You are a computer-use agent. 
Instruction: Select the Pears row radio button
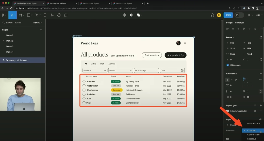pyautogui.click(x=84, y=103)
